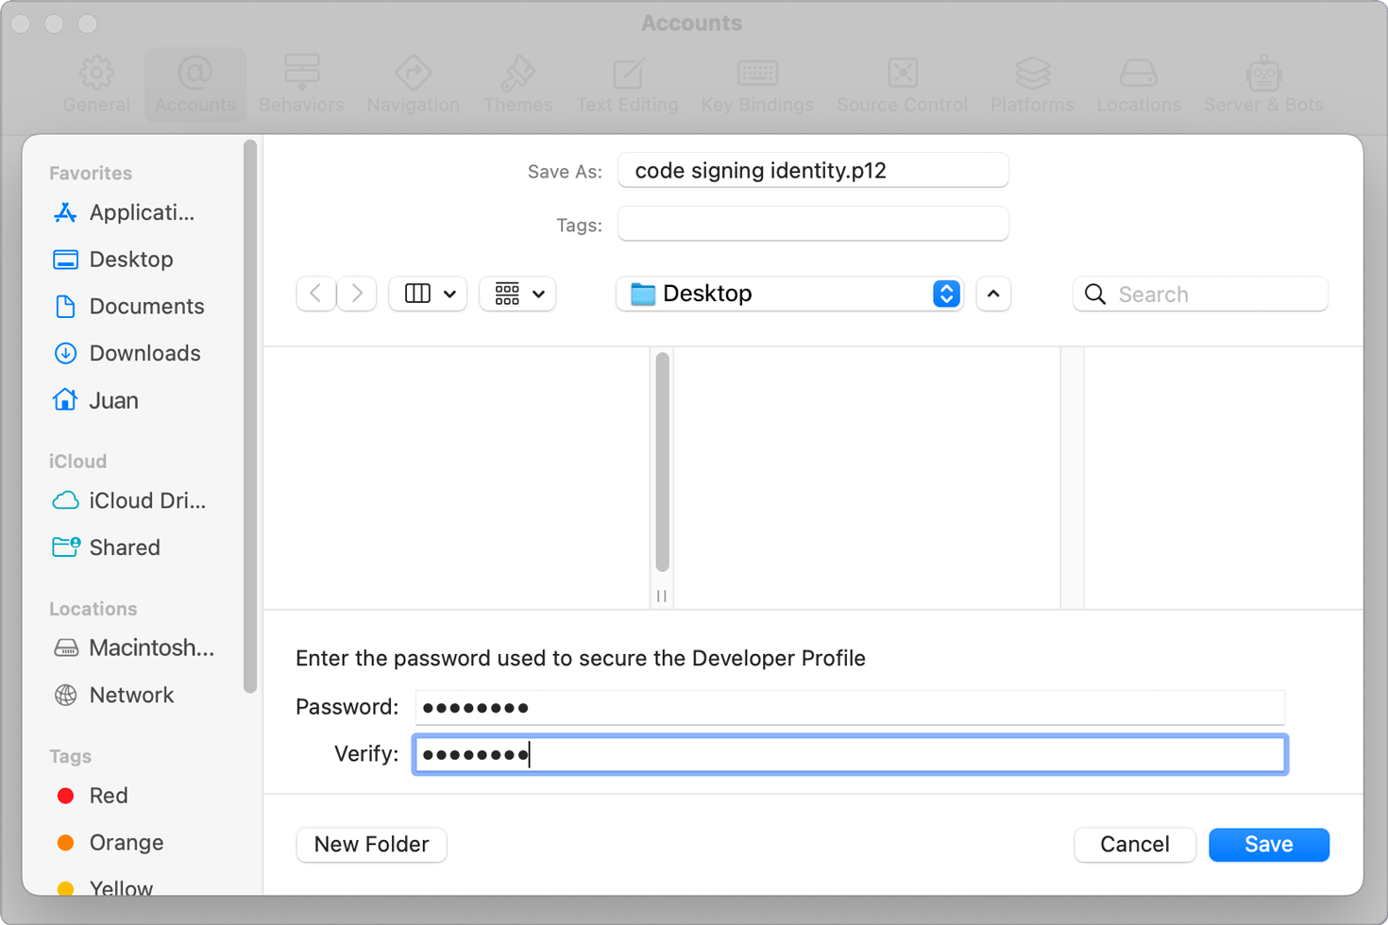Image resolution: width=1388 pixels, height=925 pixels.
Task: Click the Save As filename field
Action: pyautogui.click(x=812, y=171)
